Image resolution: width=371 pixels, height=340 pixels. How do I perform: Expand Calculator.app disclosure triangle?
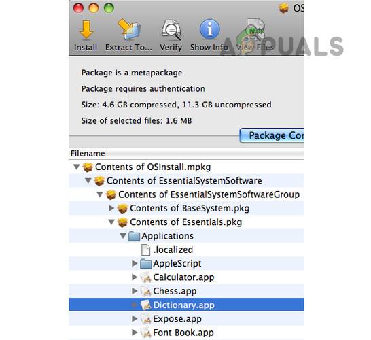coord(135,277)
